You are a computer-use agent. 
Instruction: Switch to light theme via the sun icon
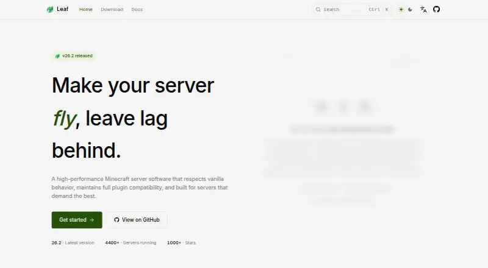coord(401,9)
